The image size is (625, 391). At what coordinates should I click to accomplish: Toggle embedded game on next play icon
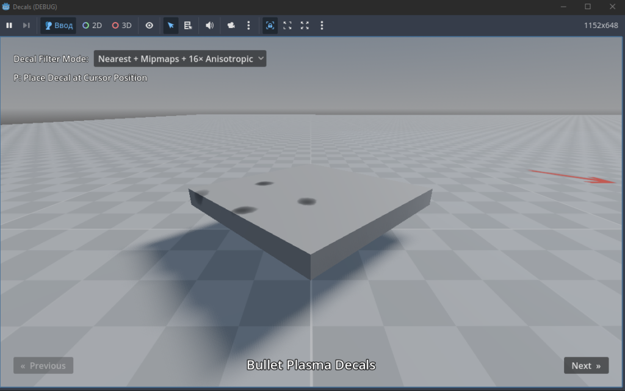tap(270, 26)
